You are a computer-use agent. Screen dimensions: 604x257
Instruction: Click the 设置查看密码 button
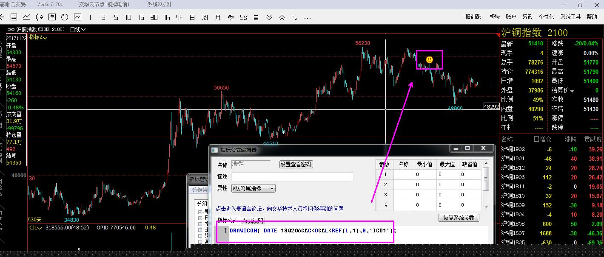[296, 164]
